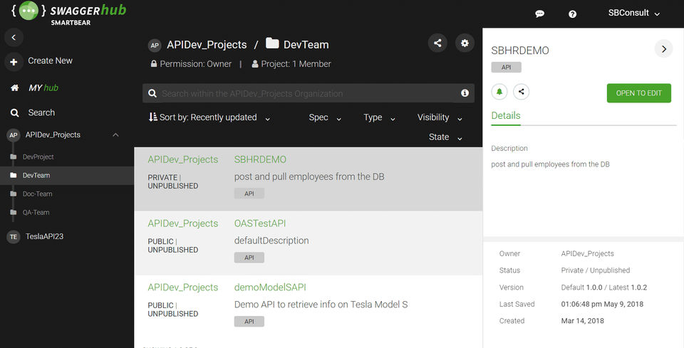Collapse the APIDev_Projects organization tree
The height and width of the screenshot is (348, 684).
115,135
